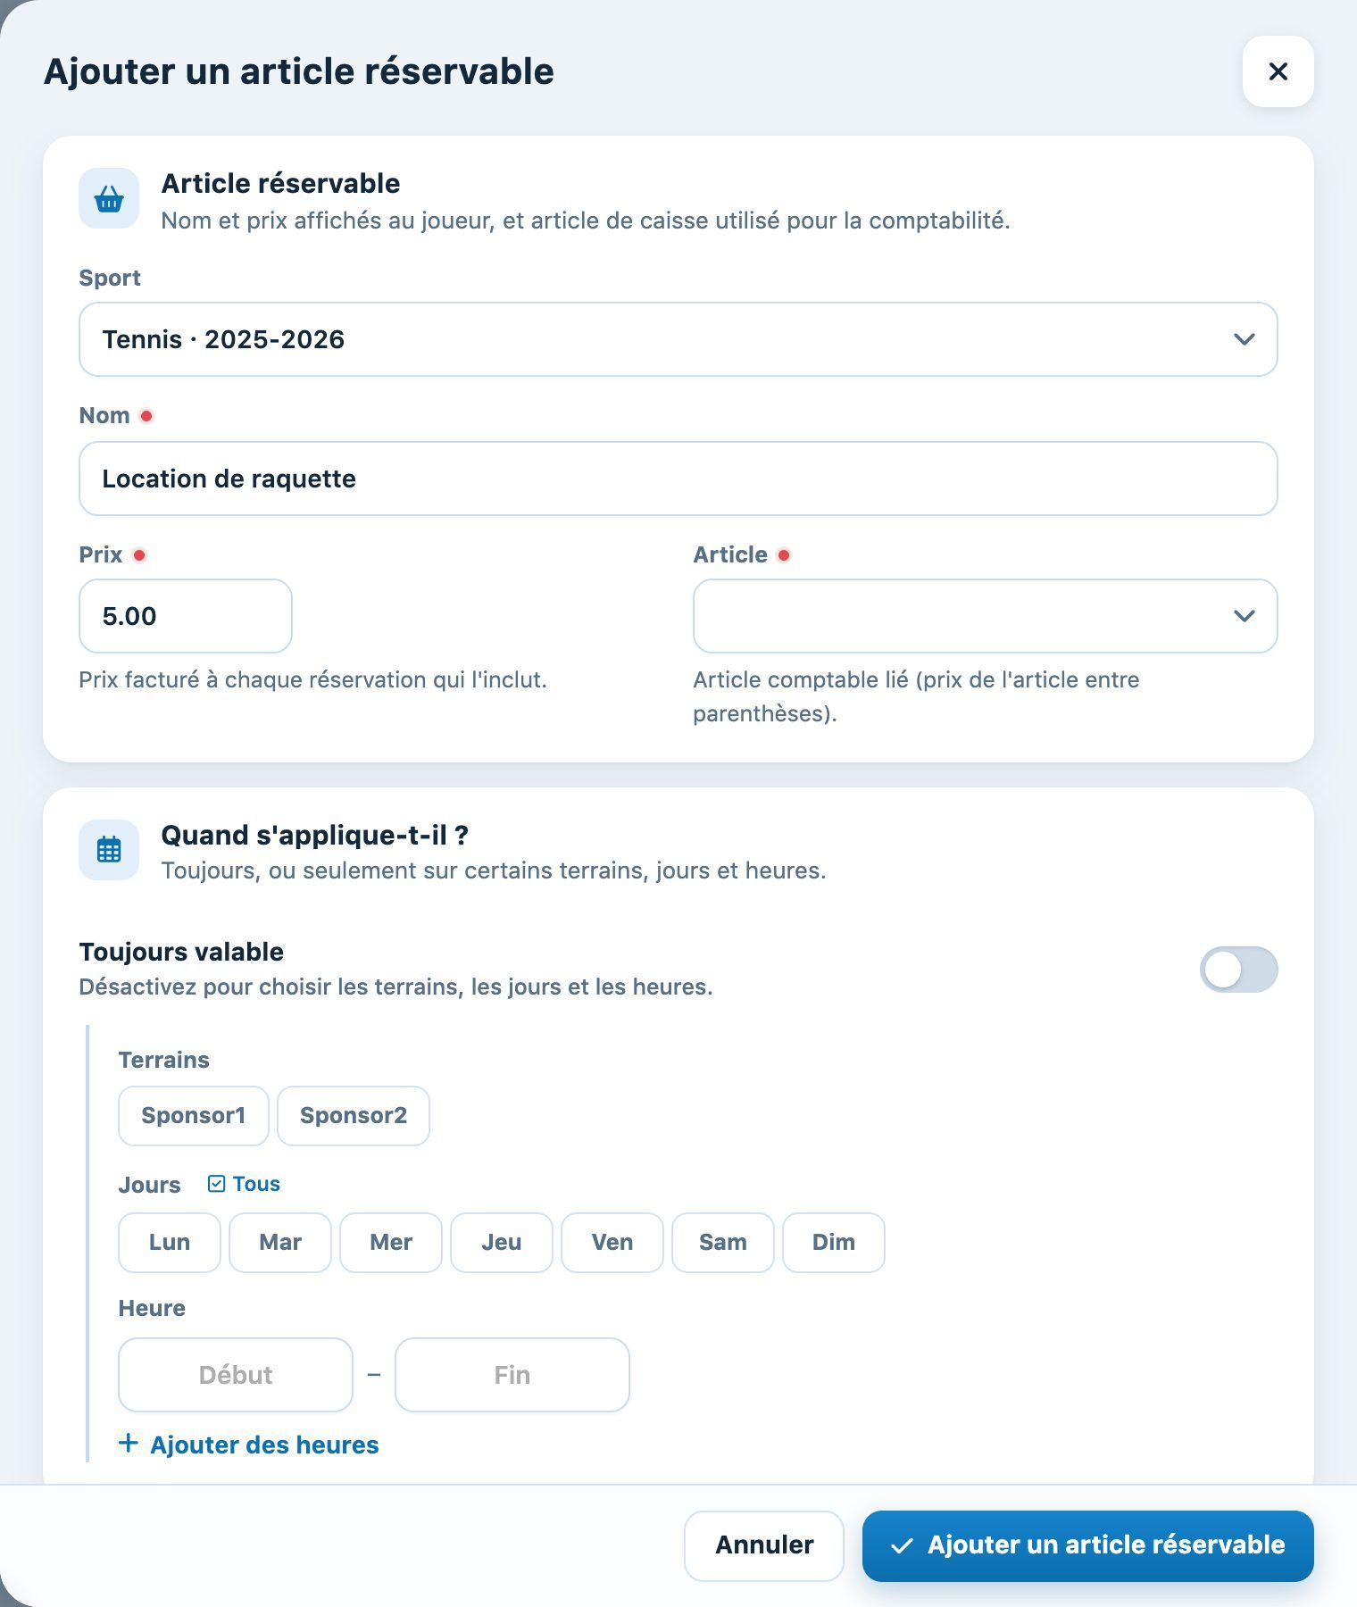Click the Annuler button
This screenshot has width=1357, height=1607.
coord(764,1545)
